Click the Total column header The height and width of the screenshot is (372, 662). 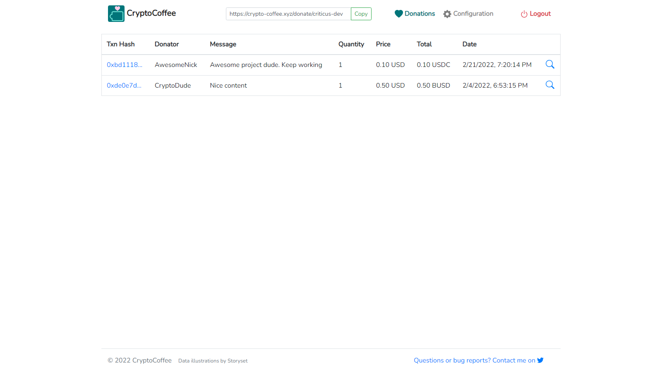(424, 44)
